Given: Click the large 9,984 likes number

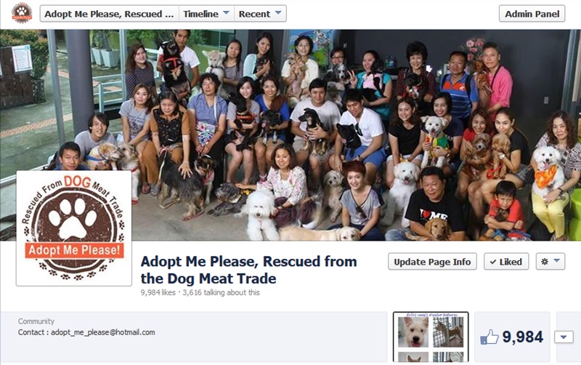Looking at the screenshot, I should tap(523, 337).
